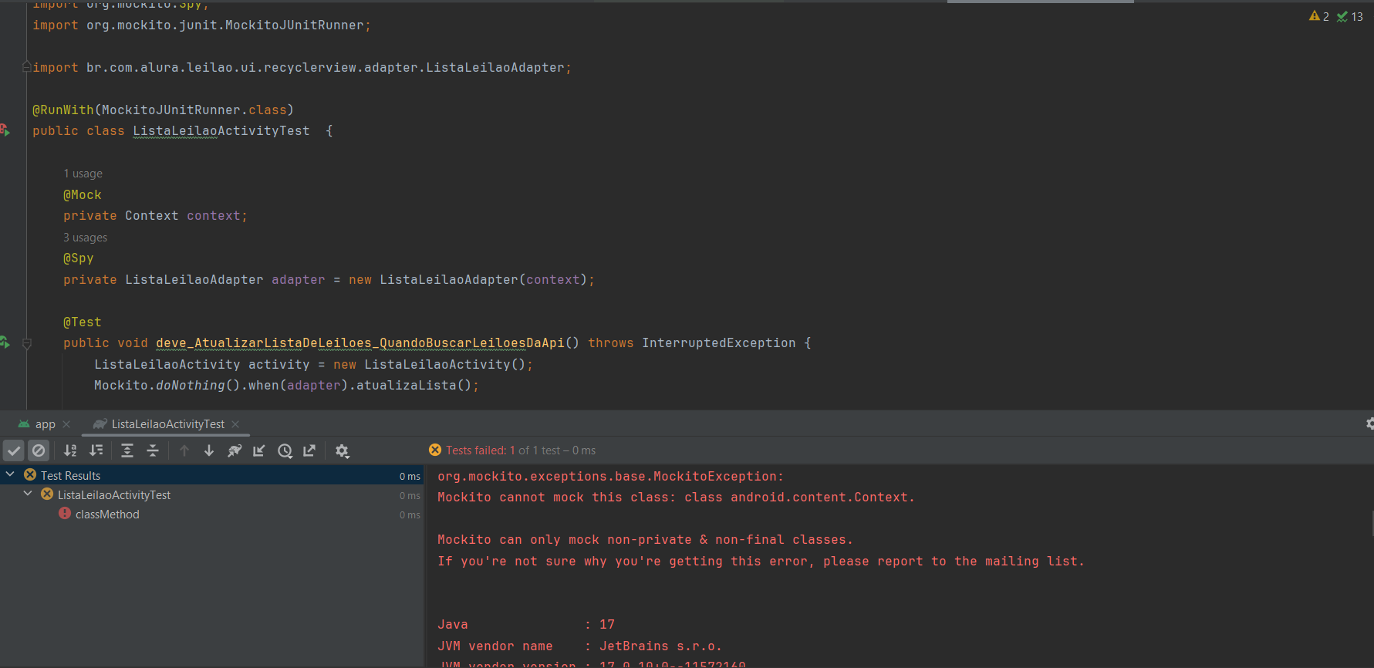
Task: Click 'Mockito cannot mock this class' console line
Action: tap(676, 498)
